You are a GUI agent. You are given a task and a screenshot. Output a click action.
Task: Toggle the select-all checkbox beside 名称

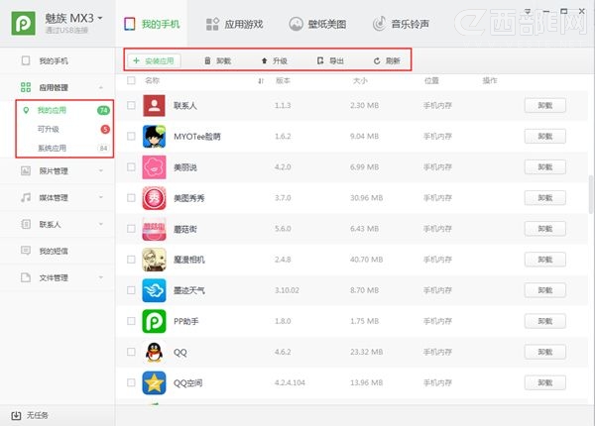click(x=131, y=80)
